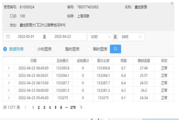Go to previous page arrow
The image size is (179, 120).
point(25,107)
